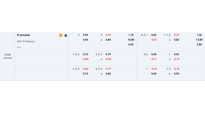
Task: Choose 0.60 odds on 0.5 handicap
Action: pos(154,54)
